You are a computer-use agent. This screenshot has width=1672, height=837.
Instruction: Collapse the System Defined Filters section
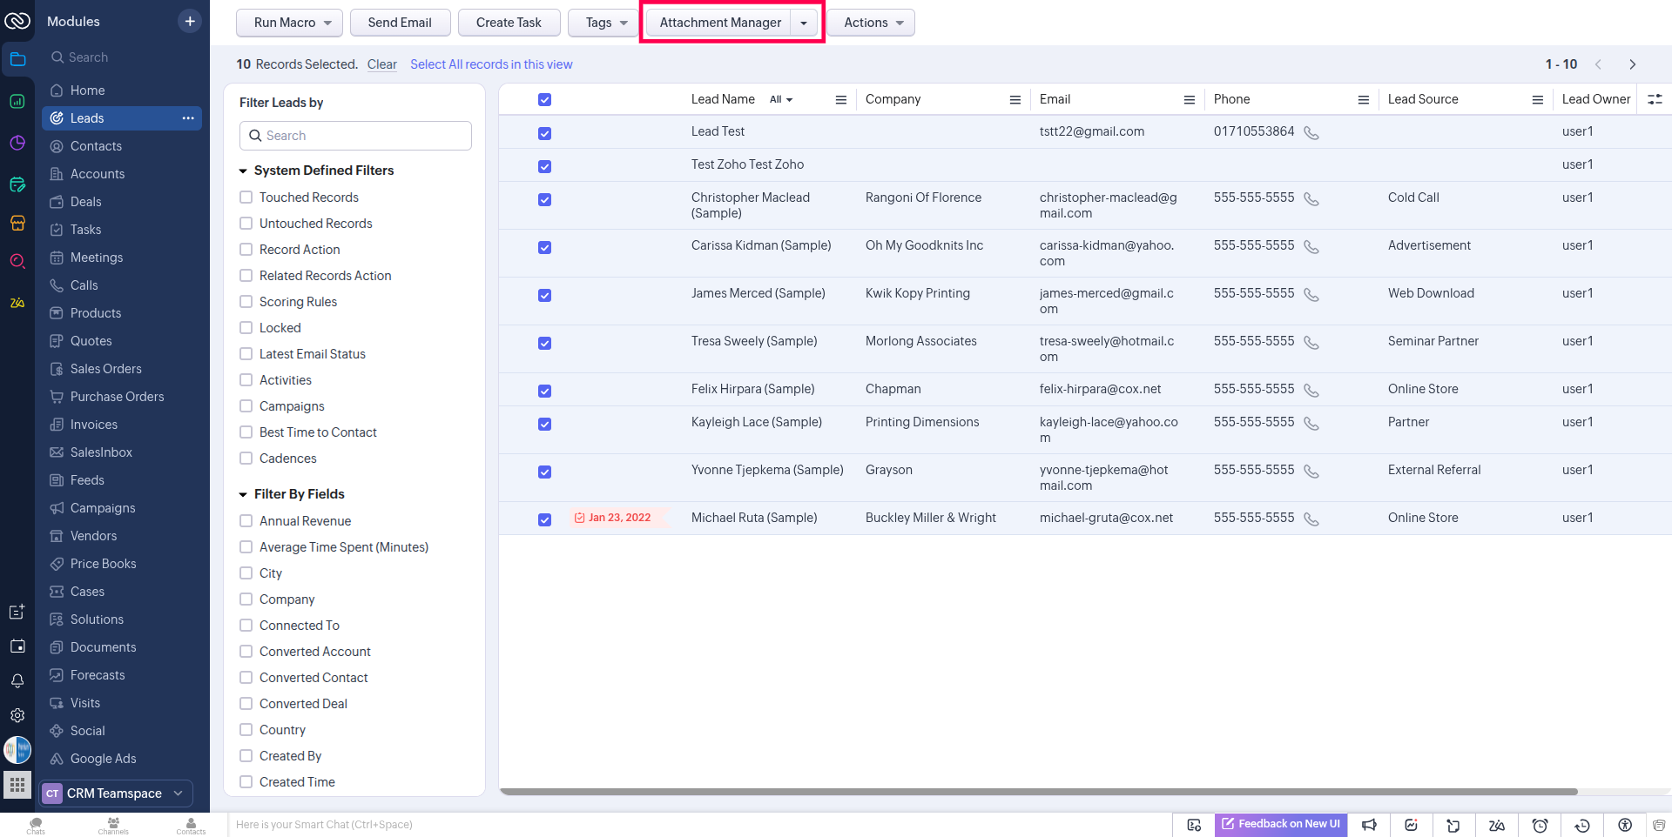[244, 171]
